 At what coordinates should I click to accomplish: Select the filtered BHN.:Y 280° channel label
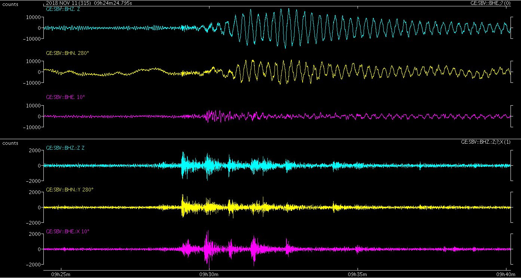69,190
